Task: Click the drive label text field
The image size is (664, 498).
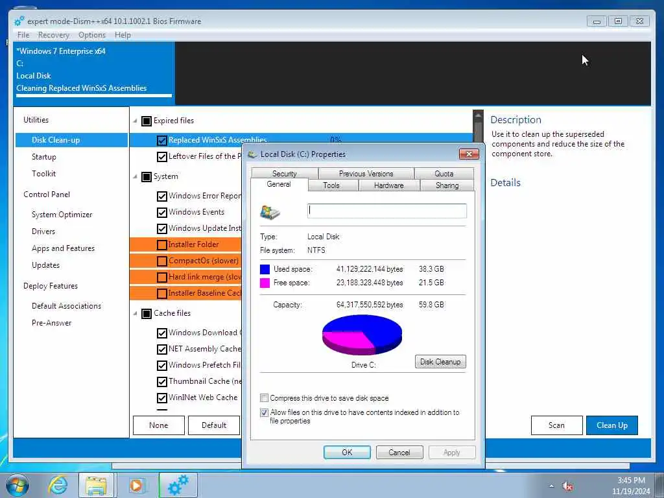Action: point(387,211)
